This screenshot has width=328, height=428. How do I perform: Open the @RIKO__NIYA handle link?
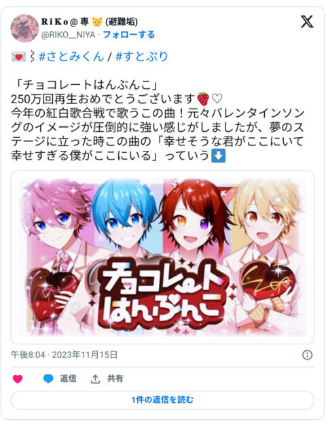point(68,35)
